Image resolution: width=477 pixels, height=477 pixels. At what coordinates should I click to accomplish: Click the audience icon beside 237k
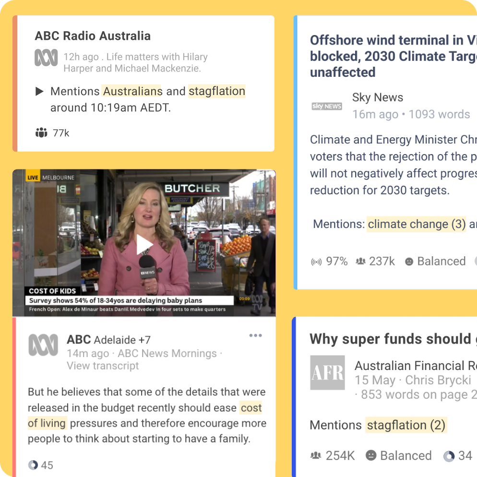[361, 262]
